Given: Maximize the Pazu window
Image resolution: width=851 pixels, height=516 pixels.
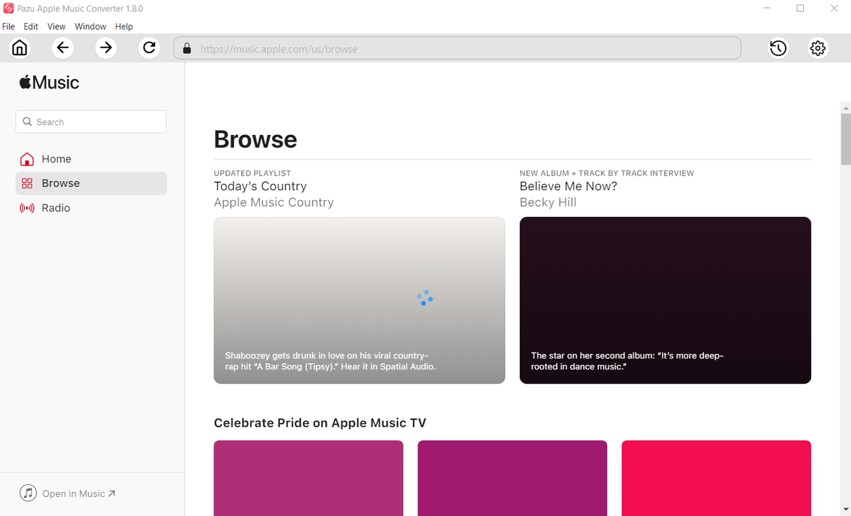Looking at the screenshot, I should 800,9.
